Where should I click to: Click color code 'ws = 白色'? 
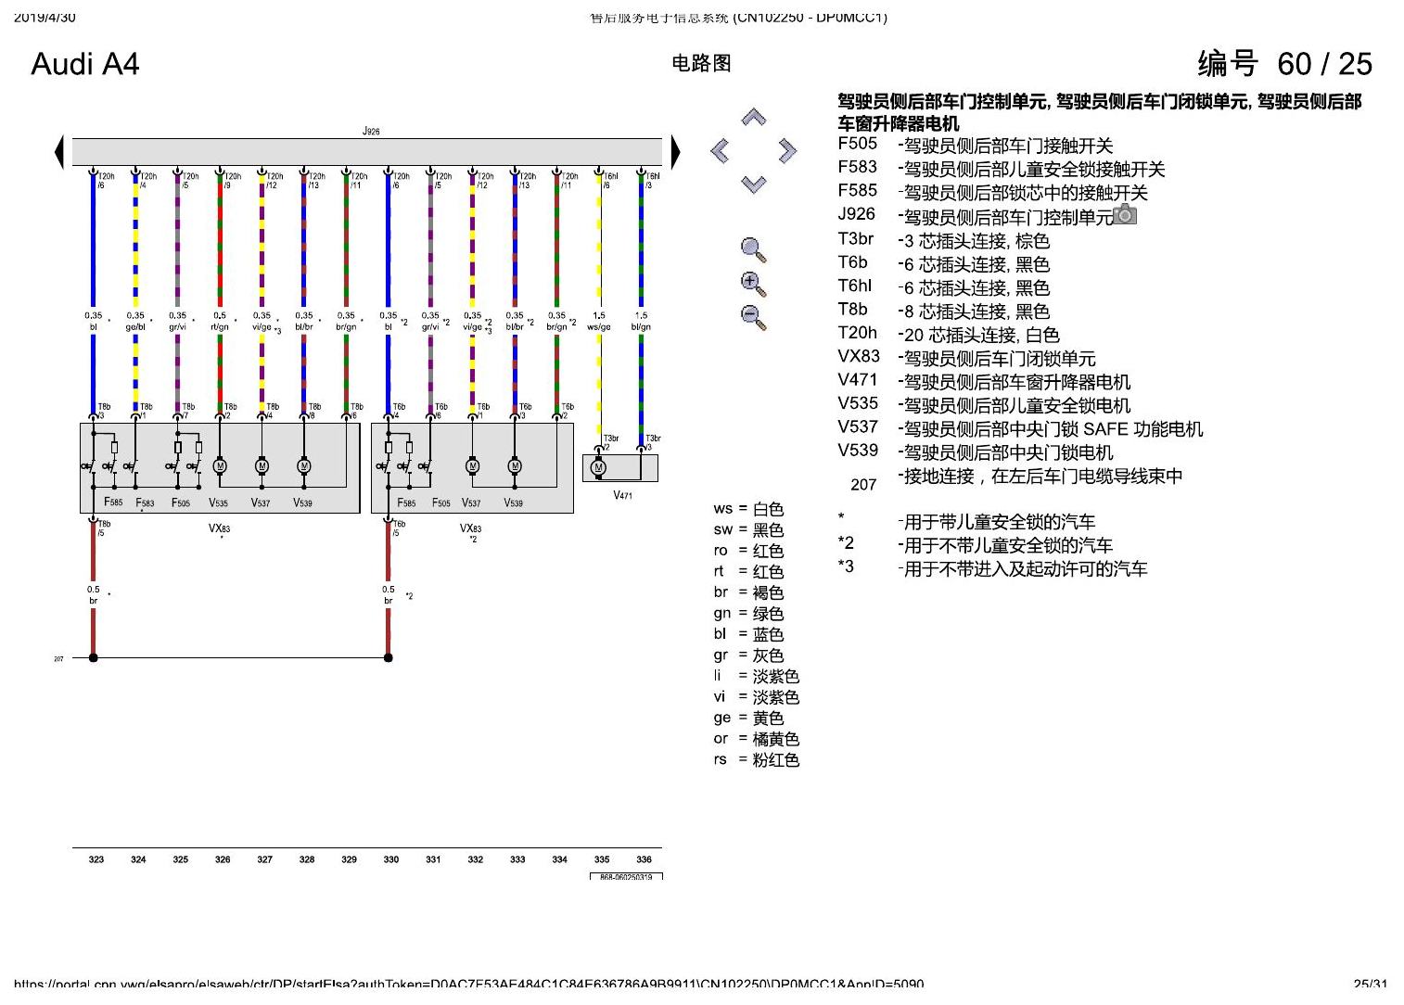748,509
